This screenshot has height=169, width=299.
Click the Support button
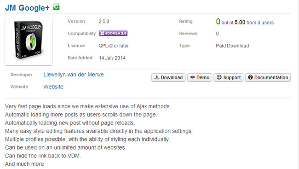pyautogui.click(x=229, y=77)
